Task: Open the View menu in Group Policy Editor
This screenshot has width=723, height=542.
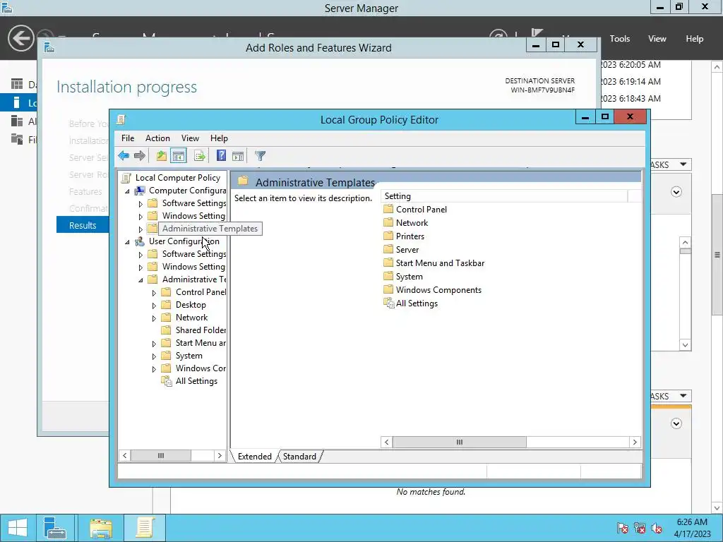Action: click(190, 138)
